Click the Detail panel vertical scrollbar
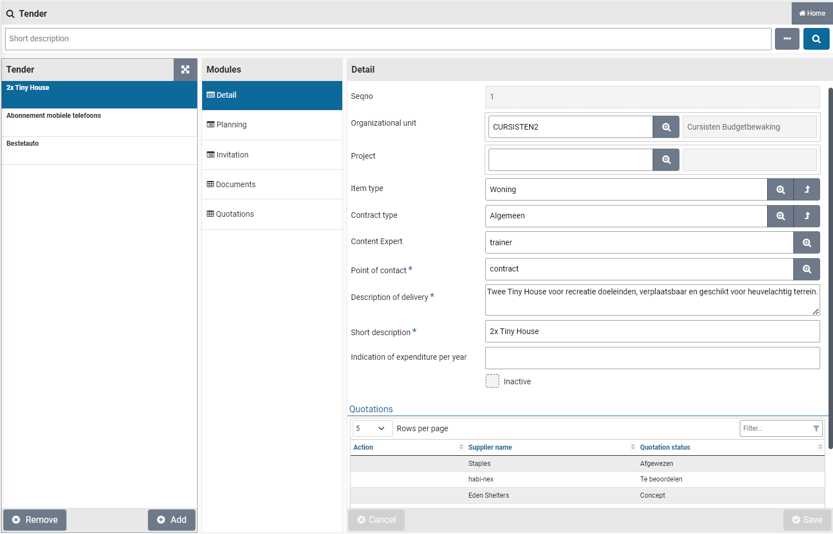The width and height of the screenshot is (833, 534). (x=830, y=268)
